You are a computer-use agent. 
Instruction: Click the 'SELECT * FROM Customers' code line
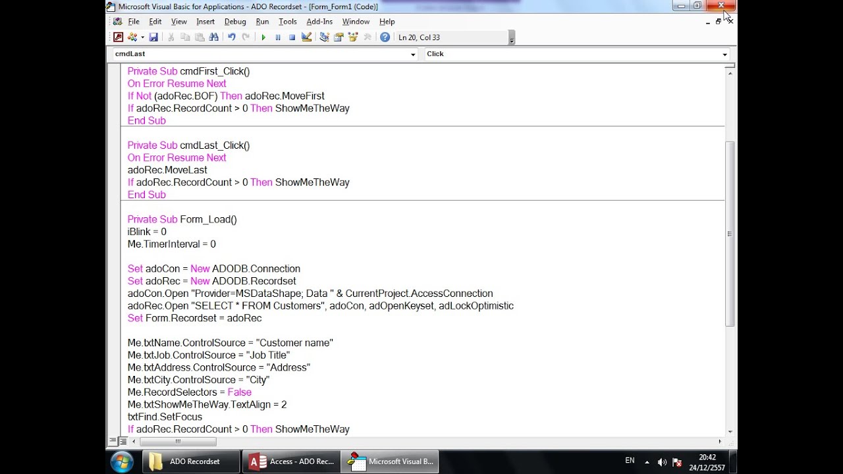[320, 305]
